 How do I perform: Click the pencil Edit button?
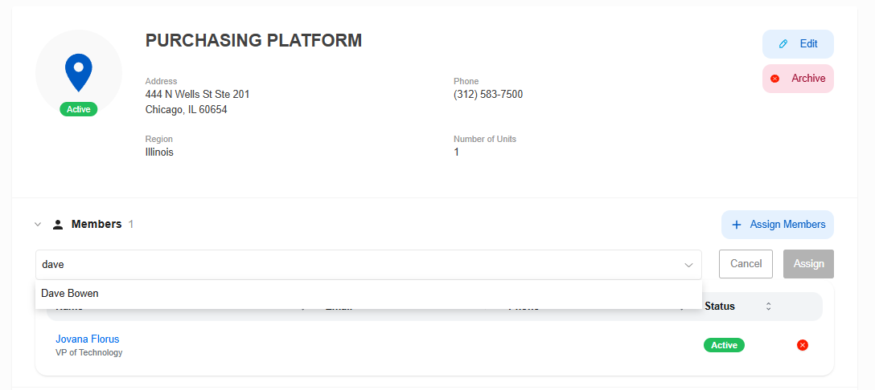pos(798,44)
